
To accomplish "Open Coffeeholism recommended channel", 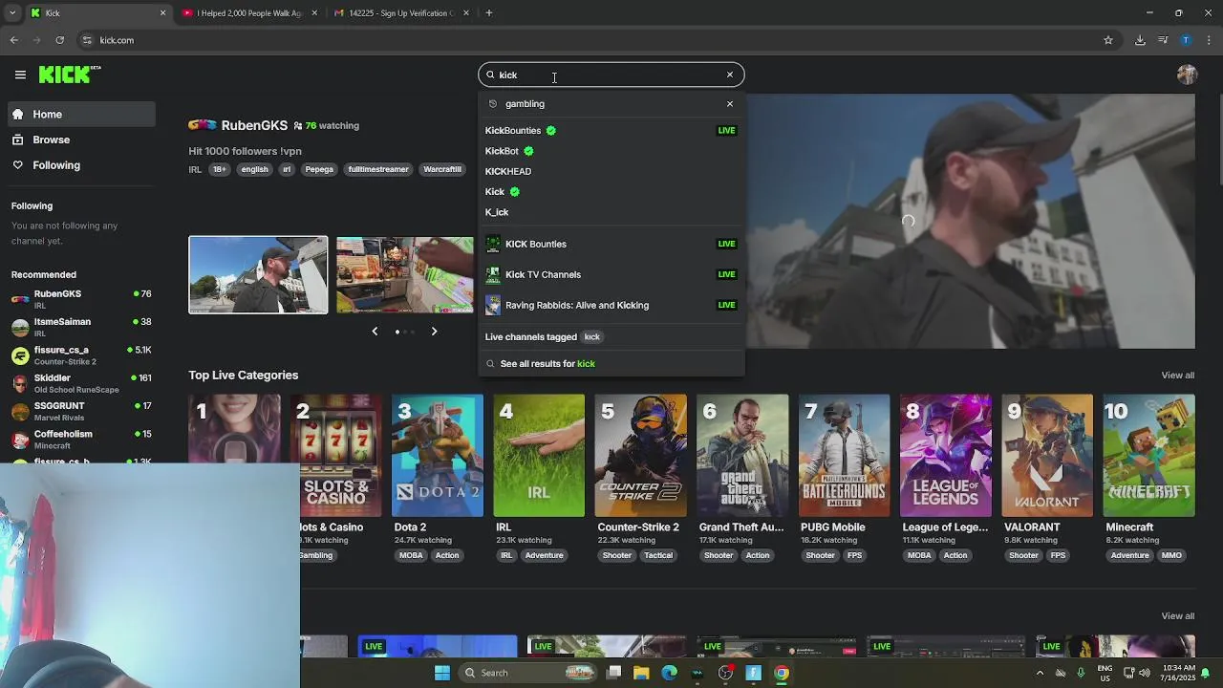I will tap(81, 439).
